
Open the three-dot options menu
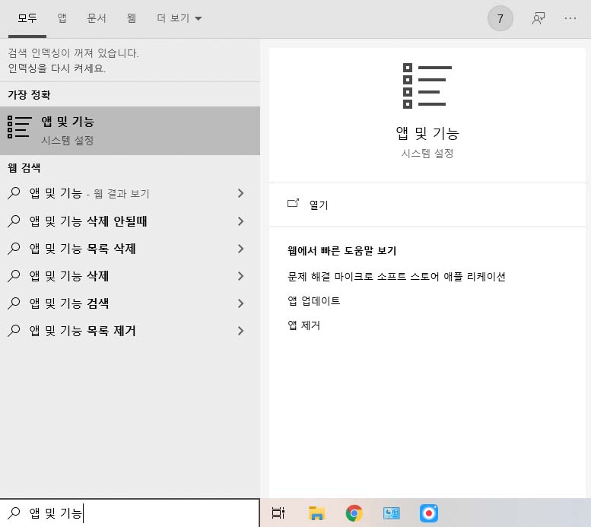coord(570,18)
